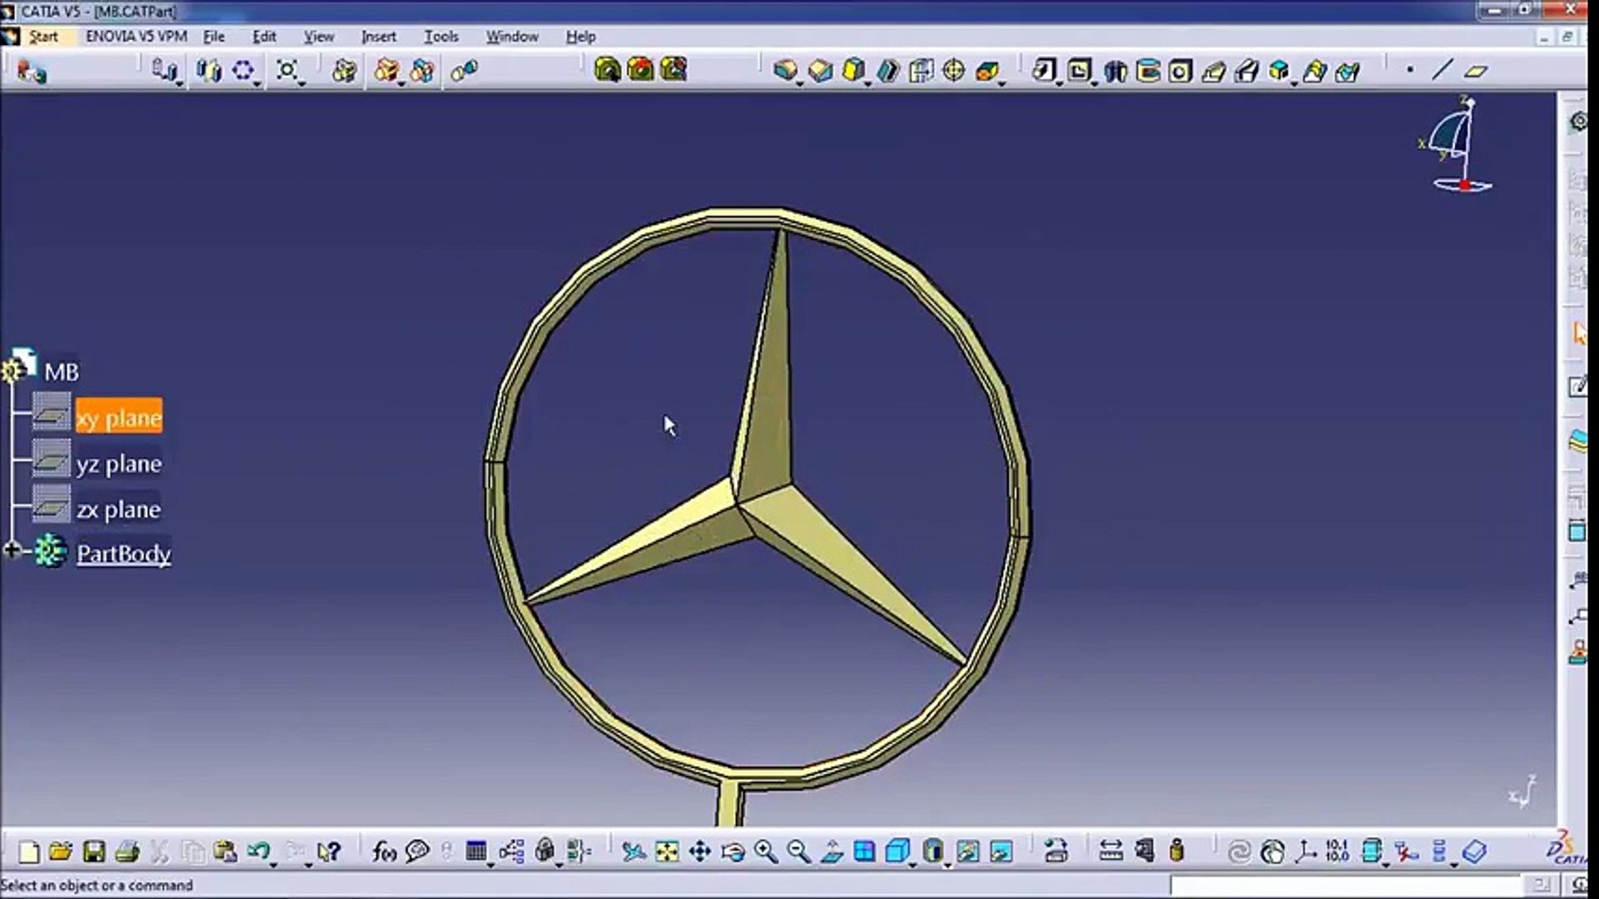The width and height of the screenshot is (1599, 899).
Task: Select the Pocket tool
Action: pos(820,71)
